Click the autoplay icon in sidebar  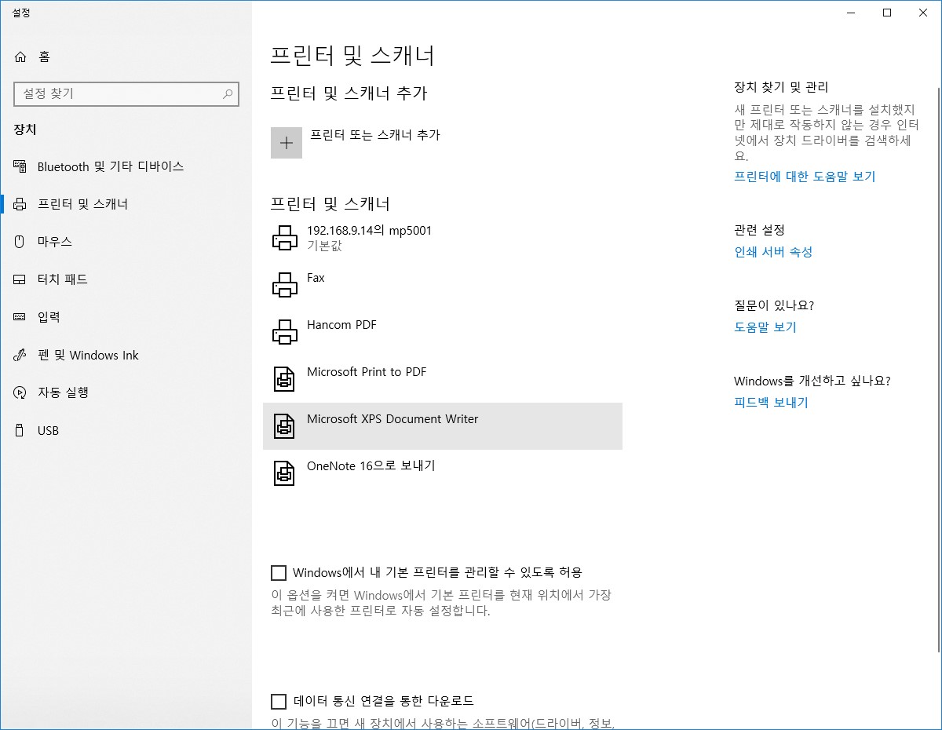(20, 392)
